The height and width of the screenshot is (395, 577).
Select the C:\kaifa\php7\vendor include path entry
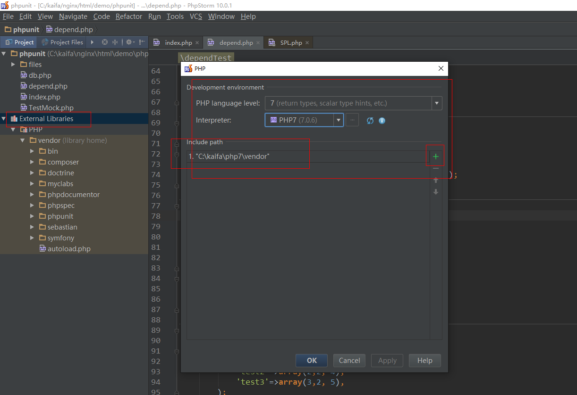(x=308, y=156)
